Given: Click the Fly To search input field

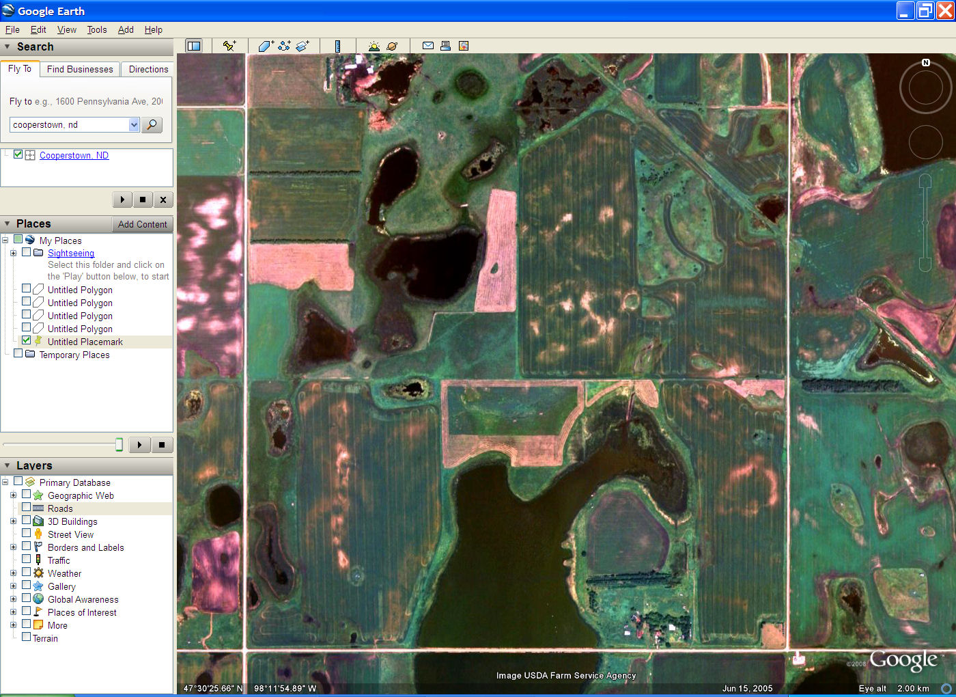Looking at the screenshot, I should pyautogui.click(x=69, y=124).
